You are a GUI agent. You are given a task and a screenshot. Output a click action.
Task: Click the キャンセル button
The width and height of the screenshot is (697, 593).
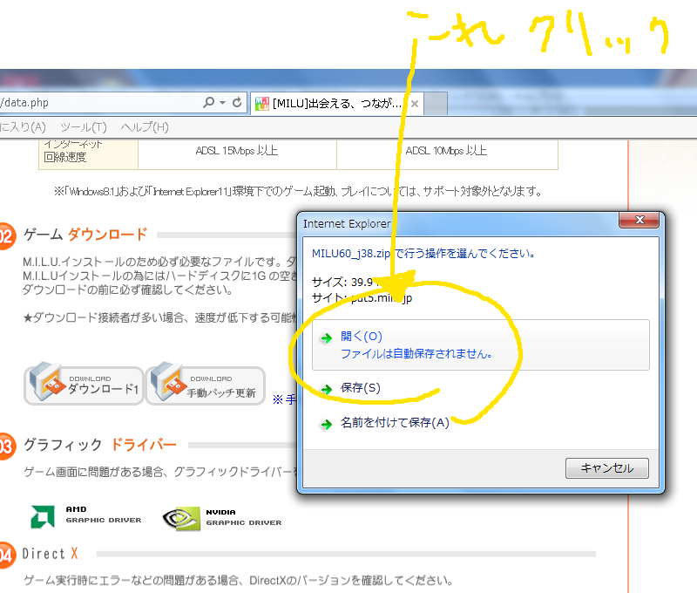606,468
